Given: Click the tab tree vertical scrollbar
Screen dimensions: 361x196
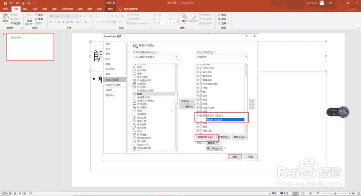Looking at the screenshot, I should pos(246,100).
